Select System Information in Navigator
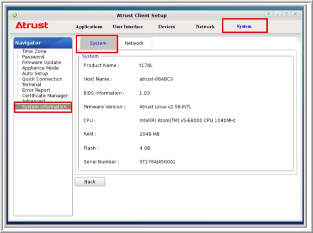This screenshot has width=313, height=233. (43, 107)
